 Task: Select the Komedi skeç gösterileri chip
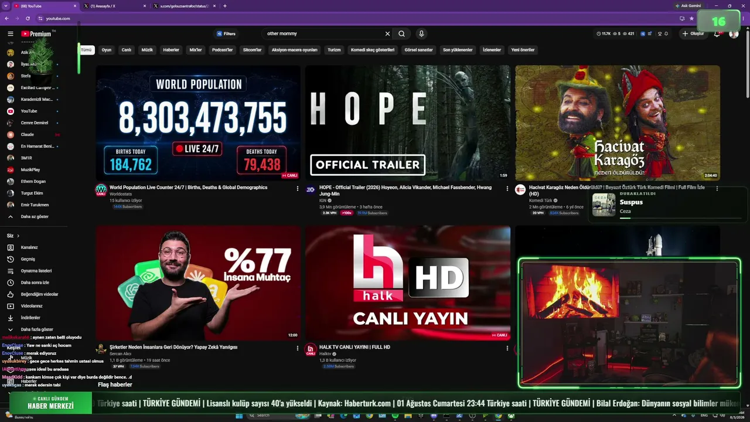[x=373, y=50]
